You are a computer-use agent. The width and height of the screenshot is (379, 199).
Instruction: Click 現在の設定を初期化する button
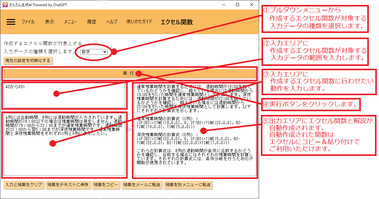tap(28, 61)
